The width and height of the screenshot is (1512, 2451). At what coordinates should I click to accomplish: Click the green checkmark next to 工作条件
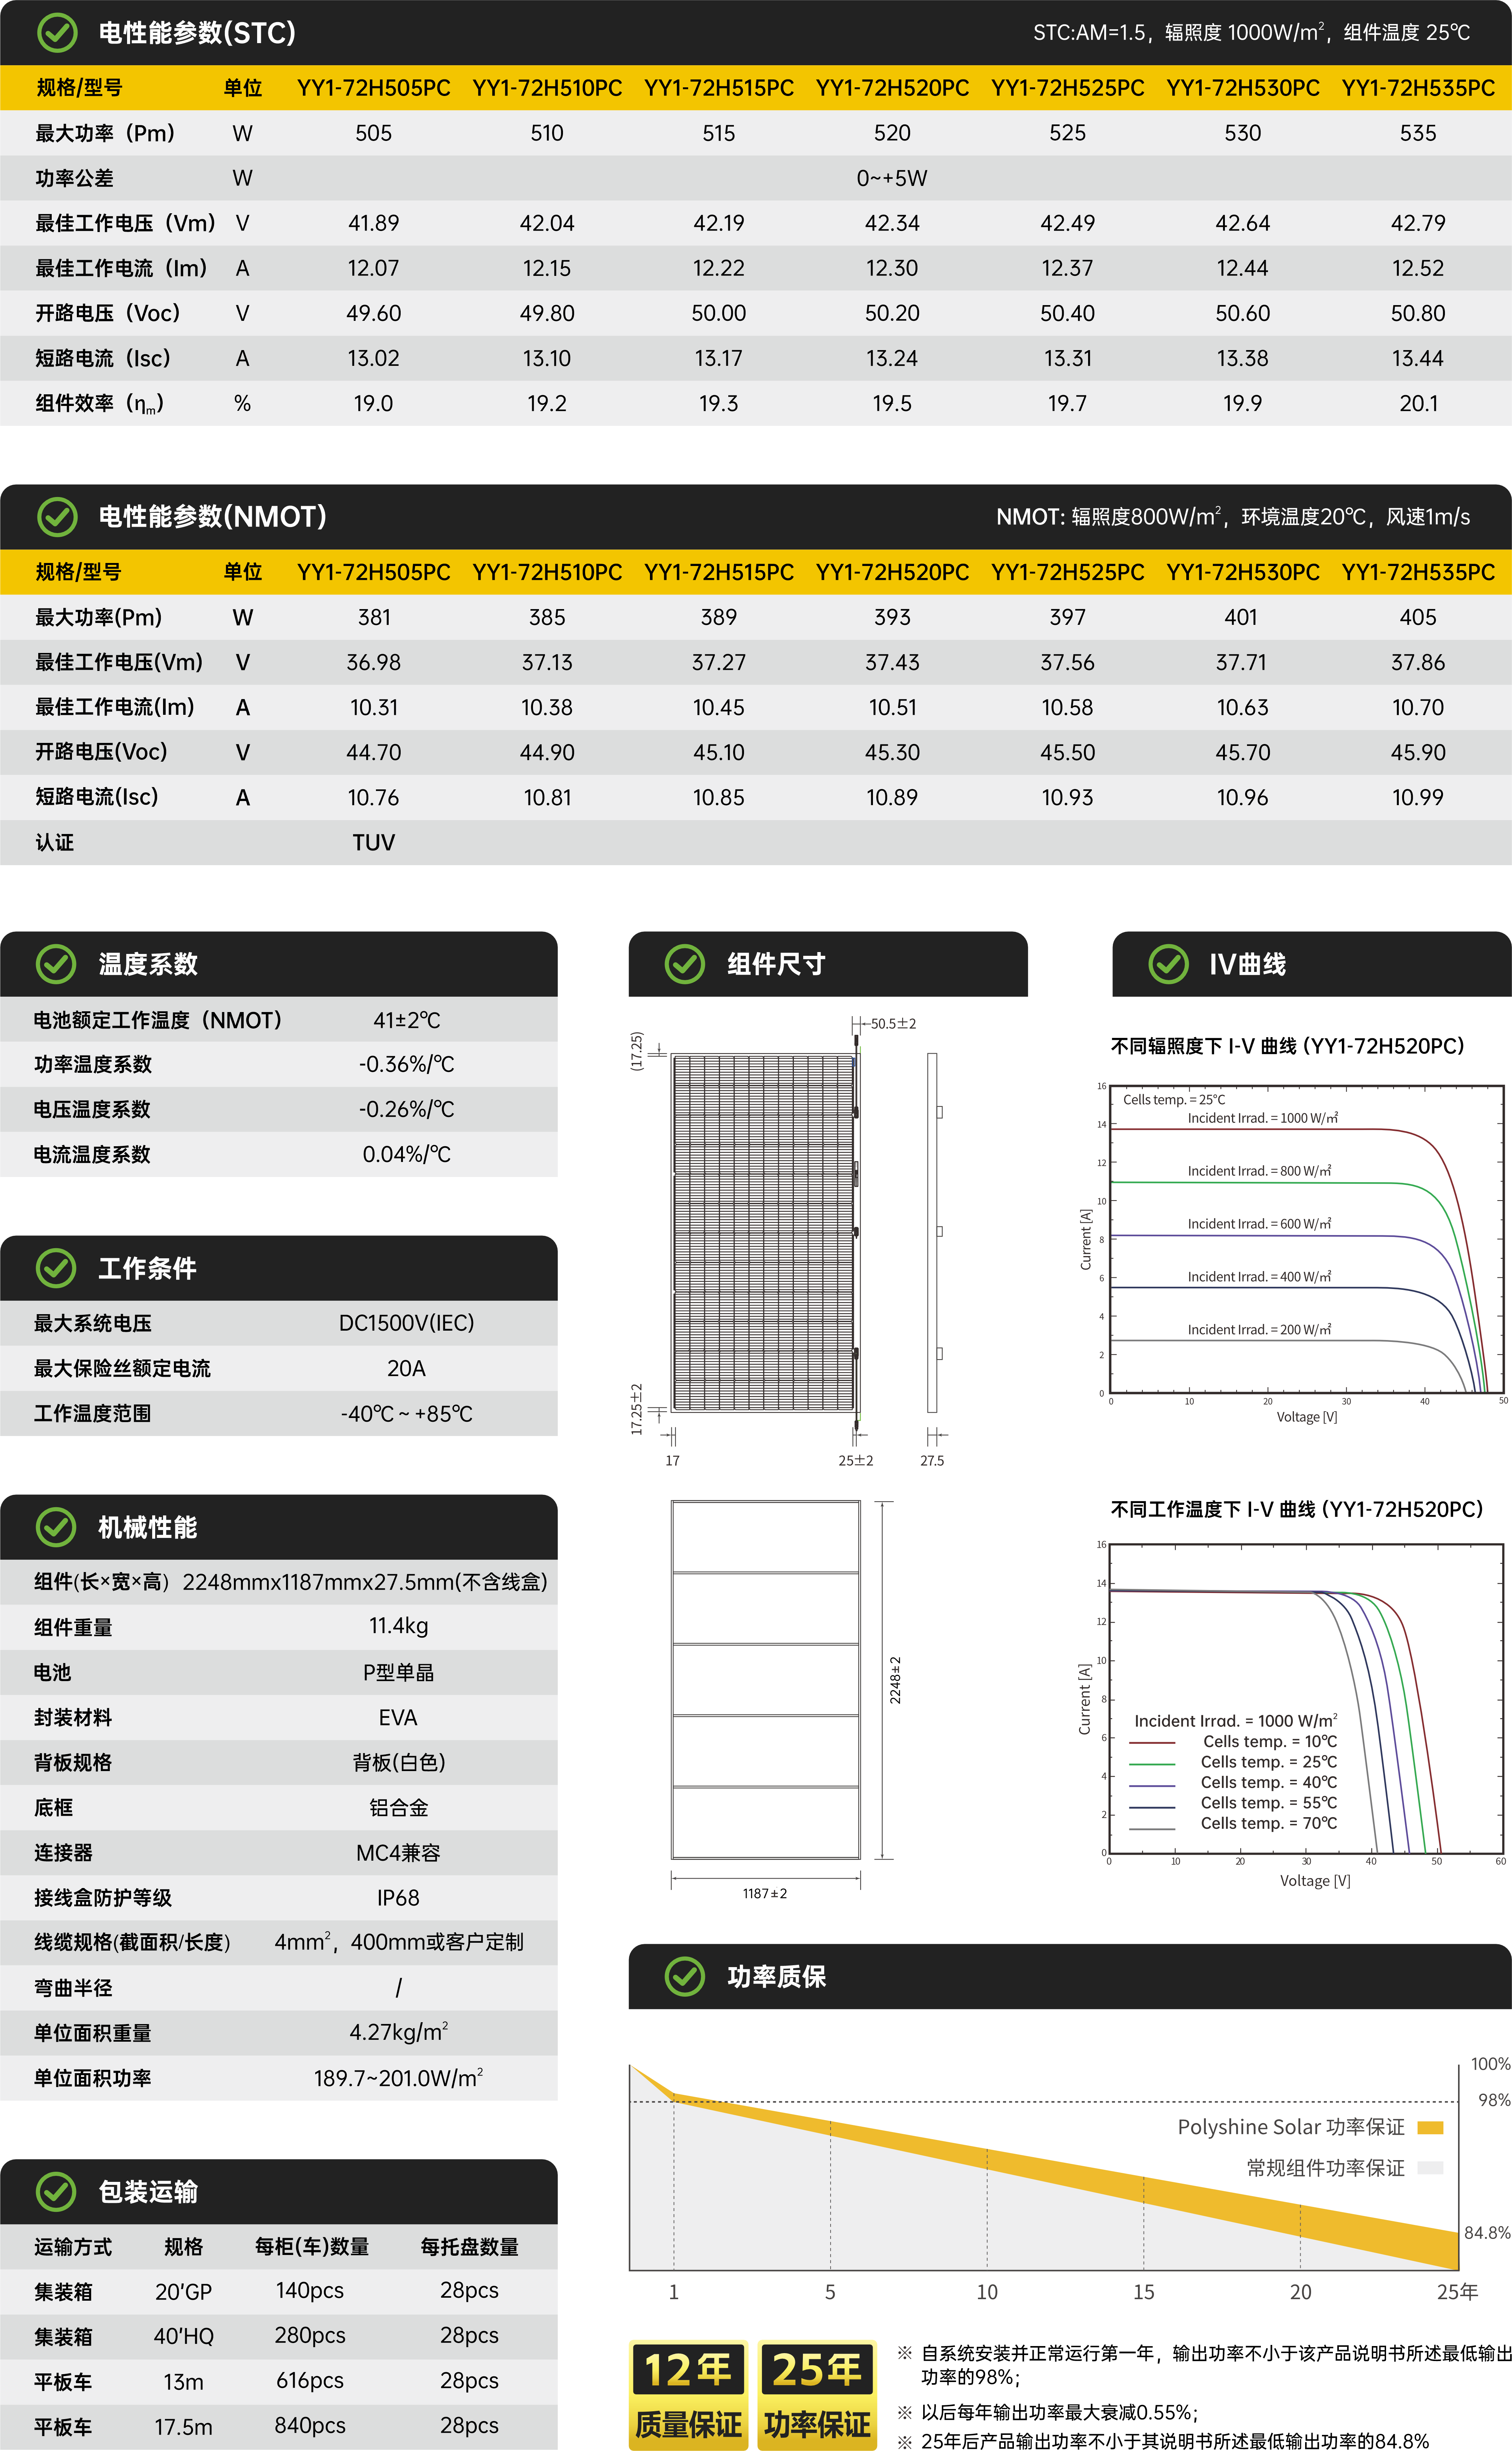pos(56,1268)
